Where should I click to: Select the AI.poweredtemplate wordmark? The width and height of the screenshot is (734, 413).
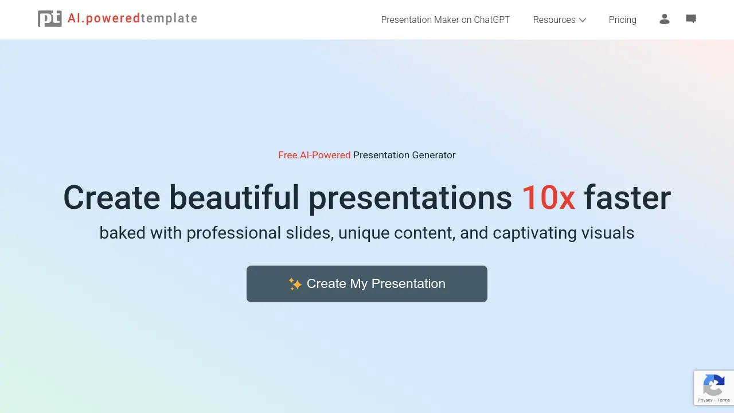point(132,18)
